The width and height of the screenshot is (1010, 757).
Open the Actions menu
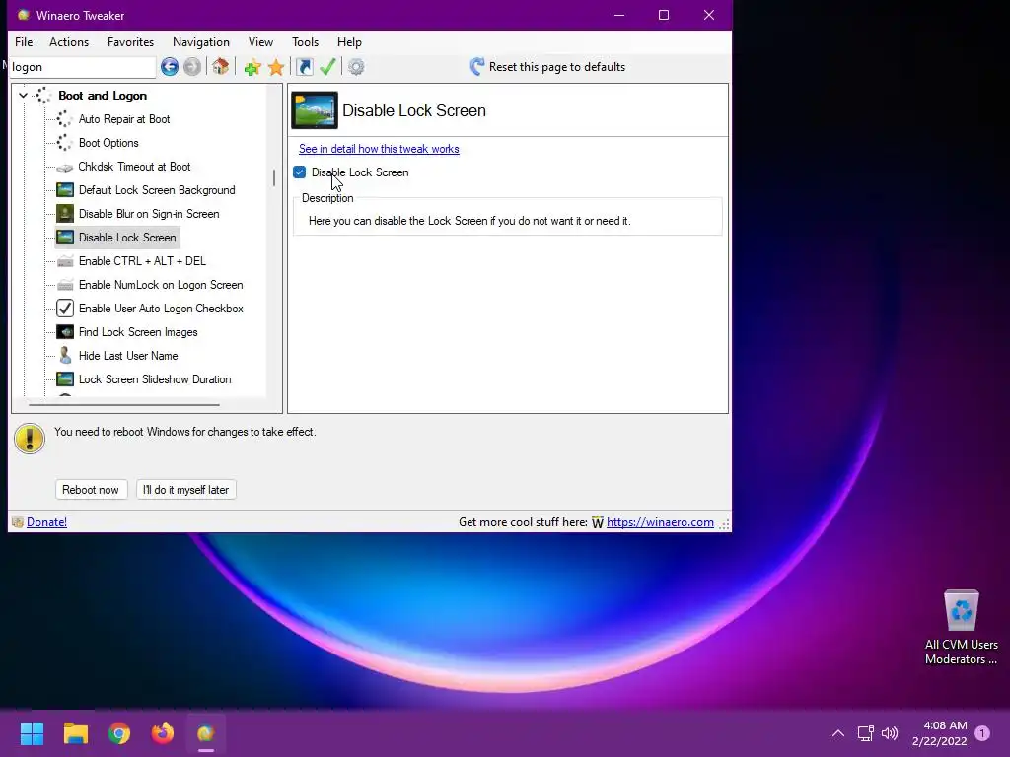(x=69, y=41)
